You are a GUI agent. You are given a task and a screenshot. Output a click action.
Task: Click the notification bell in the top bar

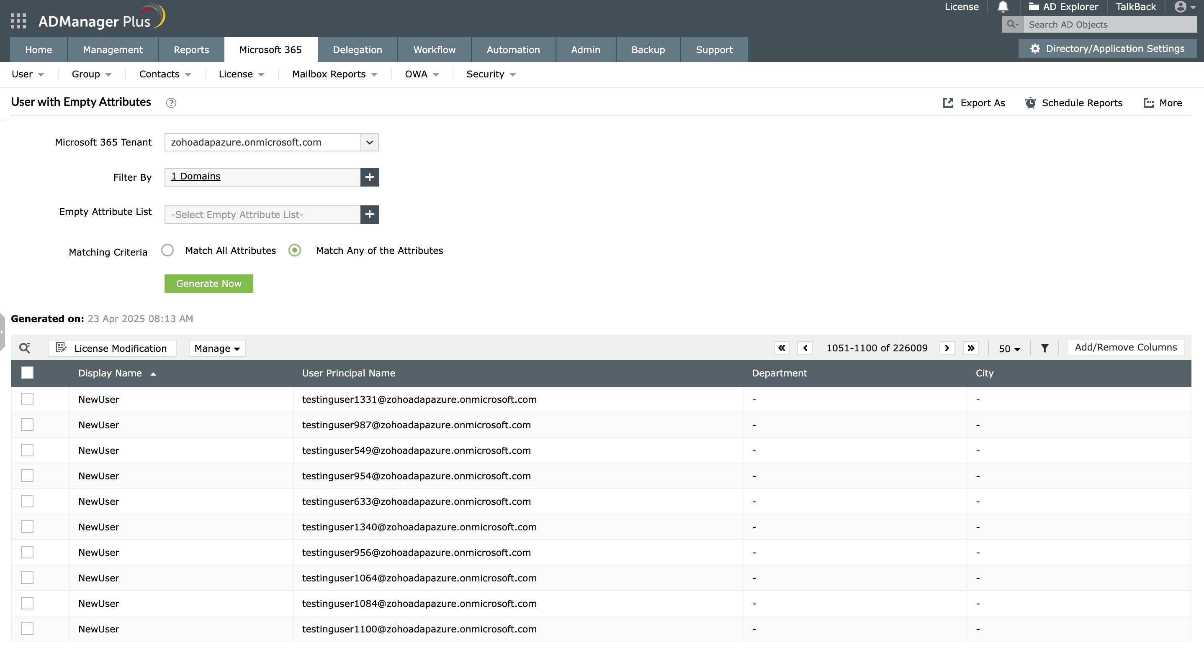[x=1002, y=7]
